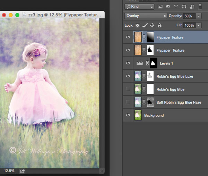Select Robin's Egg Blue Luxe mask thumbnail
208x176 pixels.
150,76
